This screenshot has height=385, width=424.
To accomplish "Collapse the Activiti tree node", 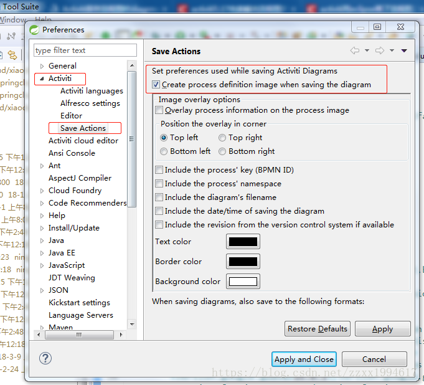I will (x=42, y=78).
